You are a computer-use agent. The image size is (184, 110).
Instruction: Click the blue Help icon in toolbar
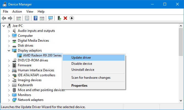point(35,18)
